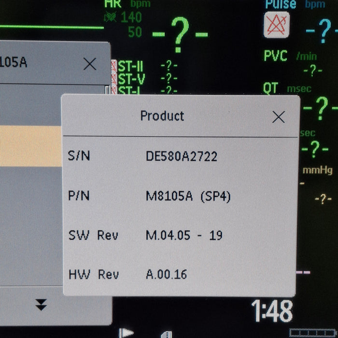
Task: Expand list with double down arrow
Action: tap(42, 304)
